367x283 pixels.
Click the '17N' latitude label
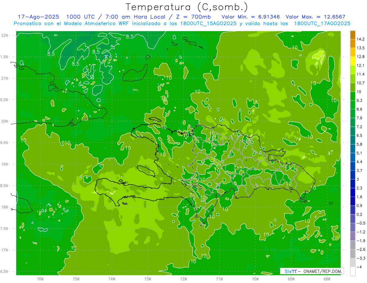(4, 250)
